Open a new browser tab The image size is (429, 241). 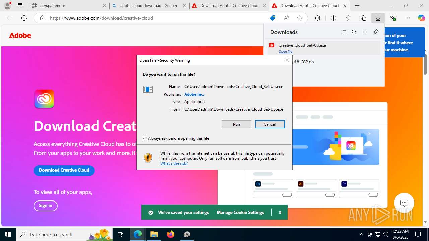click(357, 6)
